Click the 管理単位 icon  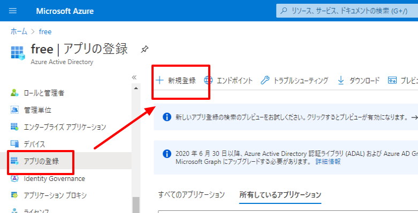tap(14, 110)
